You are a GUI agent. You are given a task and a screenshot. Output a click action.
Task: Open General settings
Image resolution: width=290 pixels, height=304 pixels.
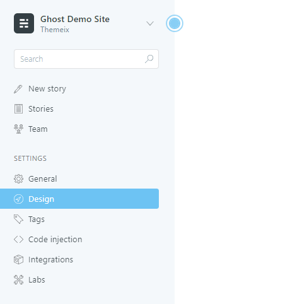click(x=43, y=179)
